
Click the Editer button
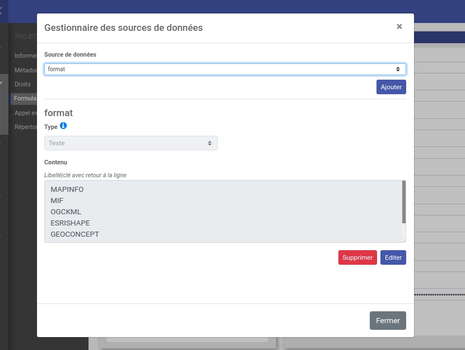[x=393, y=257]
